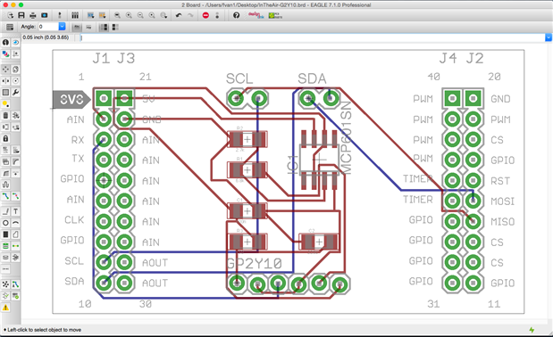Select the Replace tool
Viewport: 553px width, 337px height.
point(15,127)
